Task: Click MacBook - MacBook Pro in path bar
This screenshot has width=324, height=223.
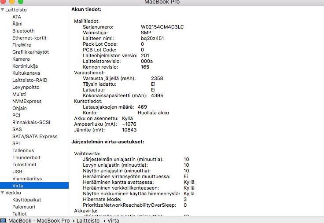Action: [39, 220]
